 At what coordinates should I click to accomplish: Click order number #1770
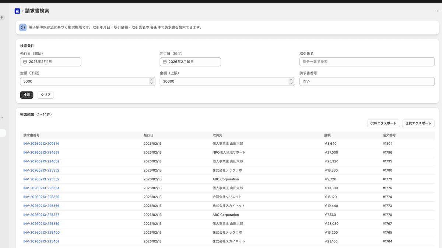pyautogui.click(x=387, y=215)
